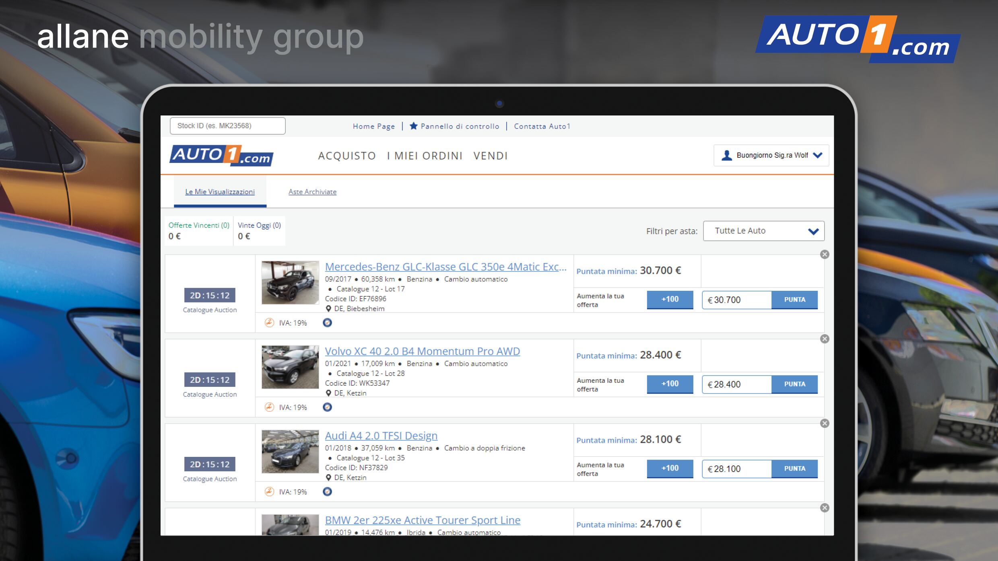The height and width of the screenshot is (561, 998).
Task: Click the location pin next to the Audi's DE, Ketzin
Action: (x=328, y=477)
